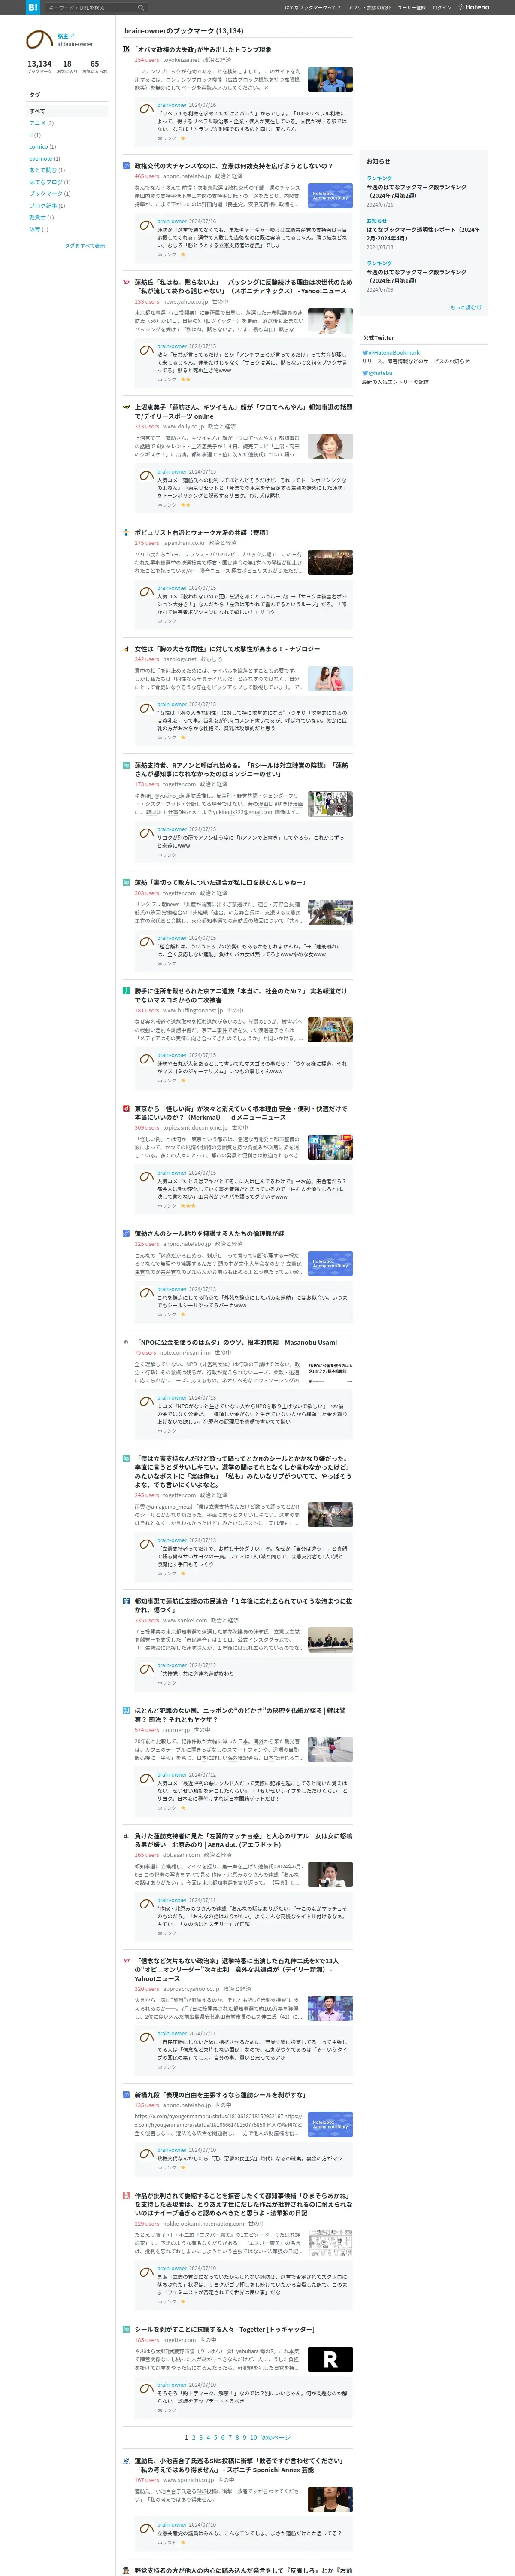Open シールを剥がすことに抗議する人々 Togetter article
The image size is (515, 2576).
(224, 2329)
